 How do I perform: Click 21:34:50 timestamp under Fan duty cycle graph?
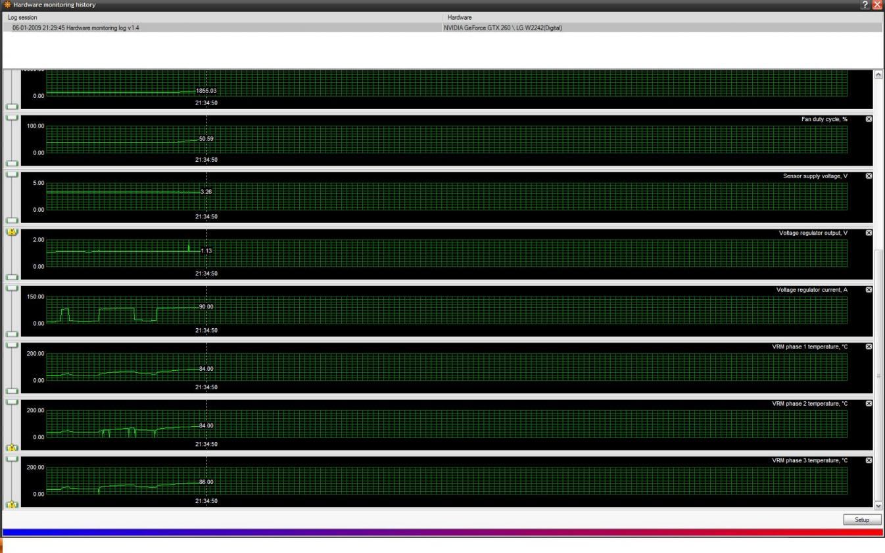pos(206,160)
